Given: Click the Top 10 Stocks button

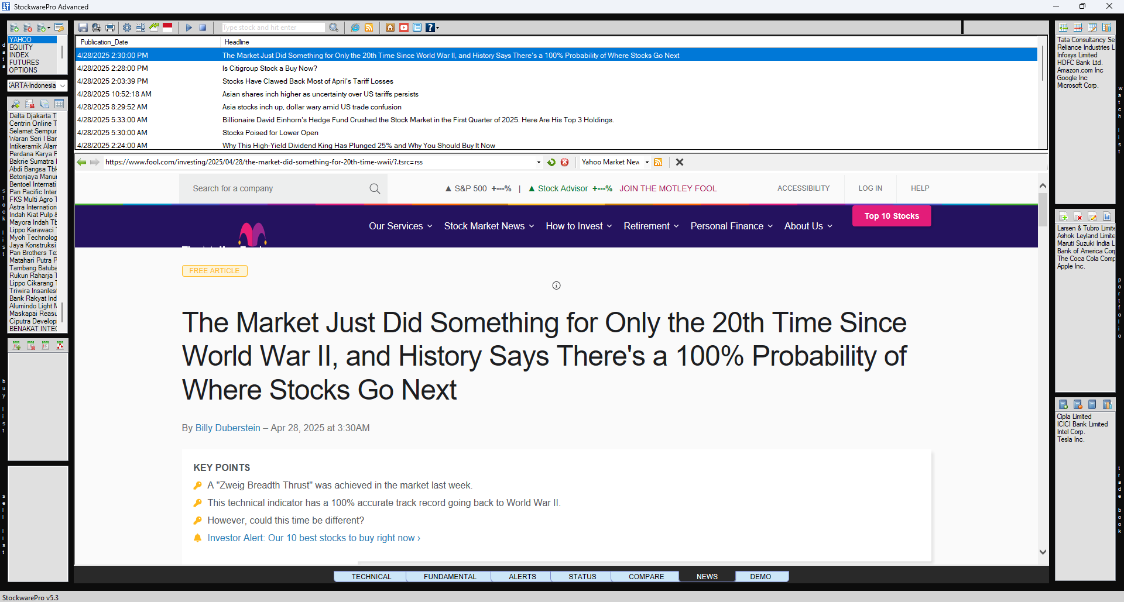Looking at the screenshot, I should (x=892, y=216).
